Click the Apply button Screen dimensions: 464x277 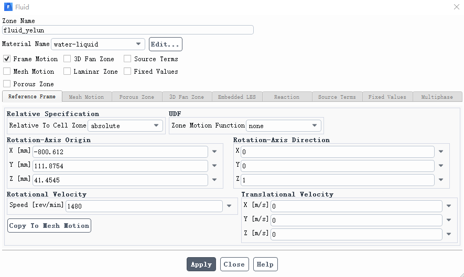click(201, 264)
